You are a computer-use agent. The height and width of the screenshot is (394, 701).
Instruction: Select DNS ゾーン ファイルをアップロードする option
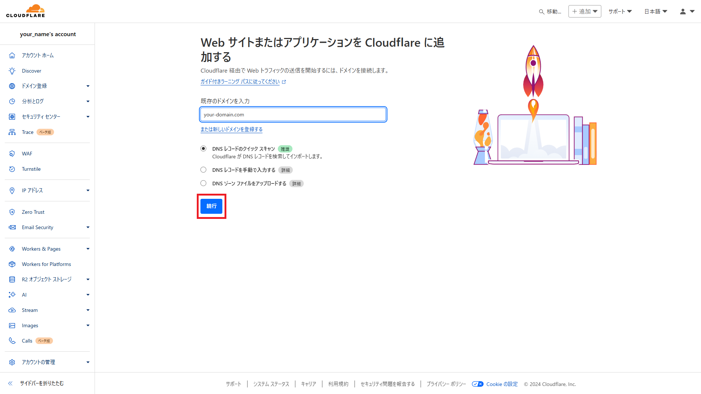(203, 183)
